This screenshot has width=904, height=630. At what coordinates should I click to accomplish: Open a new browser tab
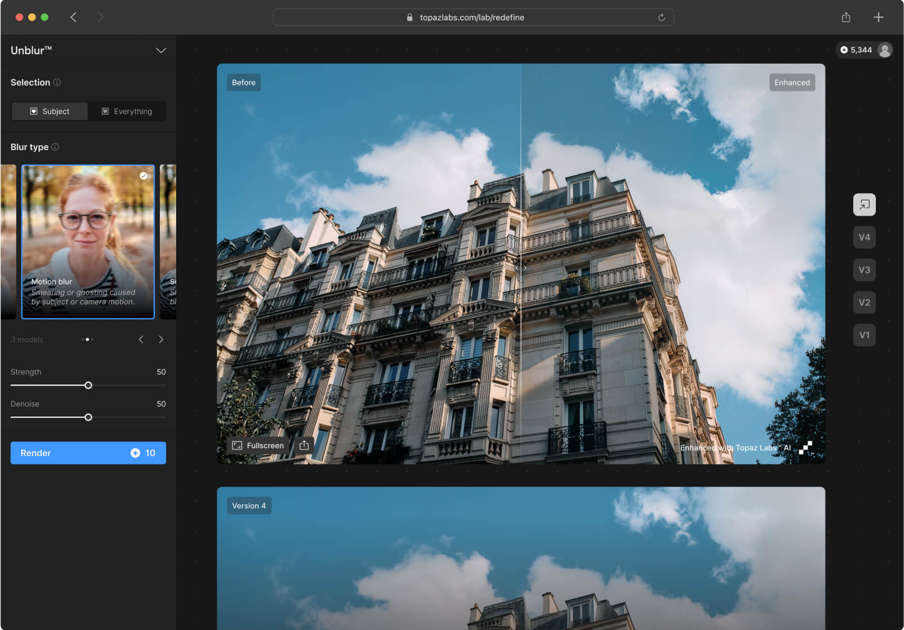point(878,17)
